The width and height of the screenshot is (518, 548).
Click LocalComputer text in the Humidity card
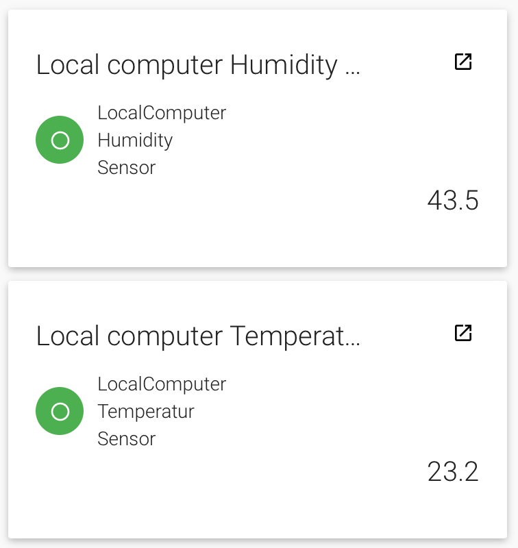pyautogui.click(x=162, y=112)
